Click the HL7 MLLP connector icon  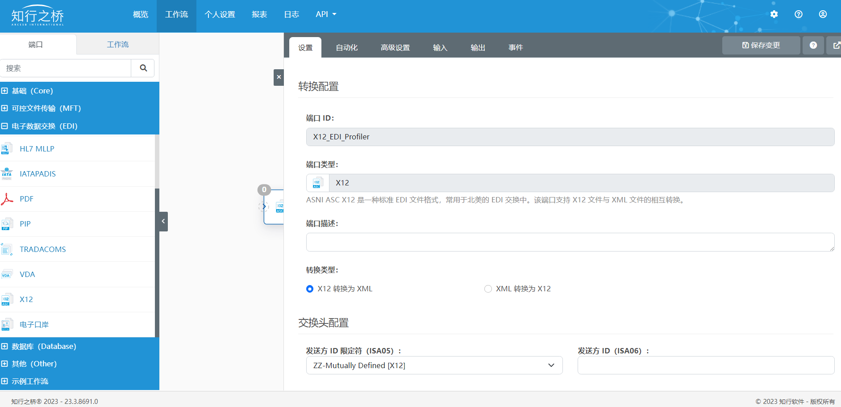point(7,149)
